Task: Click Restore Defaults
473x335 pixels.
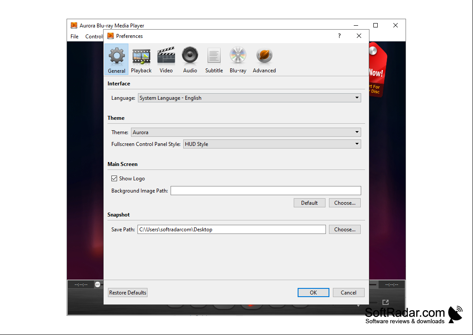Action: click(128, 293)
